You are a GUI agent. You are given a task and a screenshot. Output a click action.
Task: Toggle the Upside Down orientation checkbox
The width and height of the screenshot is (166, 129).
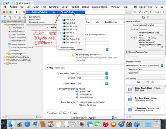click(77, 91)
